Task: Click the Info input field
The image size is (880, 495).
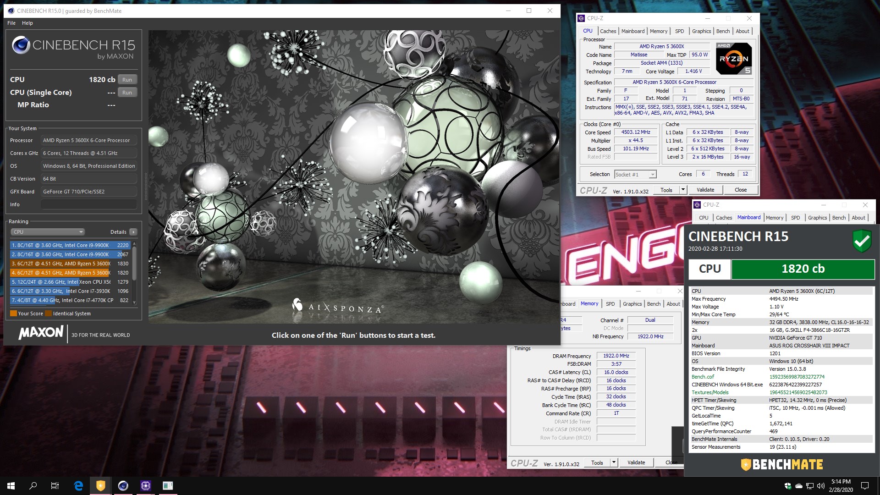Action: tap(89, 204)
